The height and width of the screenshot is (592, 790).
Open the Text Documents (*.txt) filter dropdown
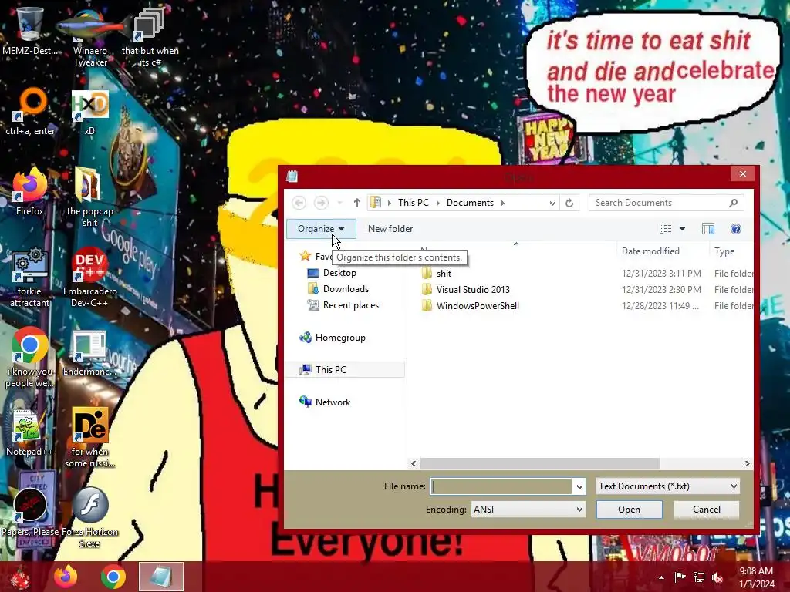tap(667, 486)
